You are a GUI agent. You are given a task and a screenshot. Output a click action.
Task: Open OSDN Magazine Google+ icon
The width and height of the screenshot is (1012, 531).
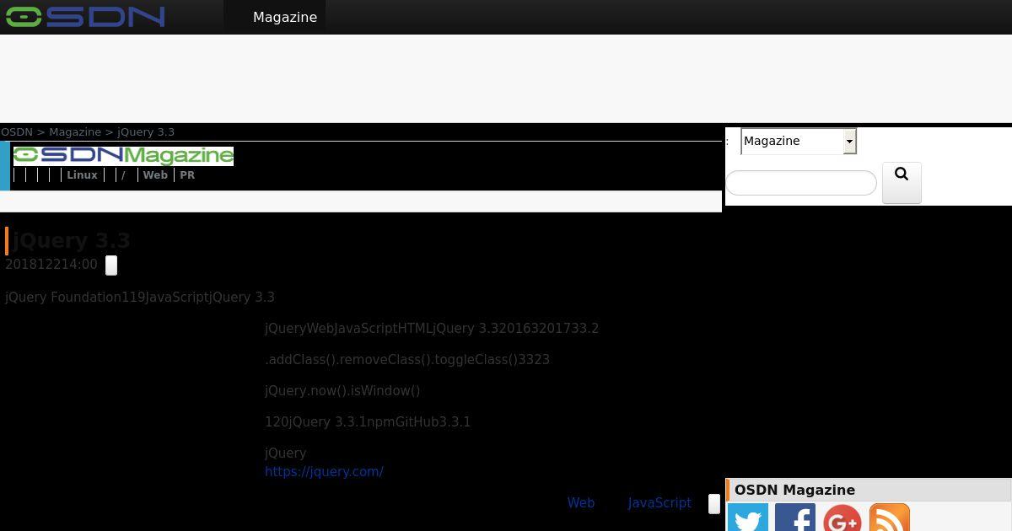pyautogui.click(x=842, y=519)
